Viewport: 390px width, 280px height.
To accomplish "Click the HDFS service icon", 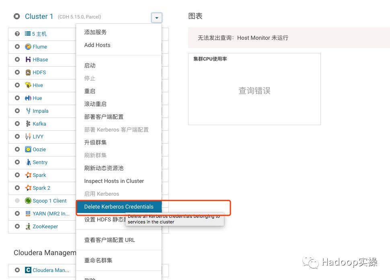I will (28, 73).
